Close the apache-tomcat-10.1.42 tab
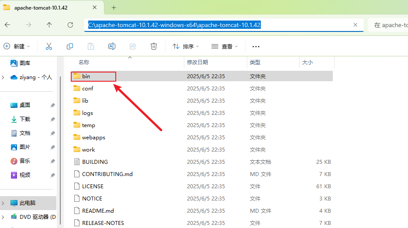Image resolution: width=408 pixels, height=228 pixels. click(x=95, y=7)
